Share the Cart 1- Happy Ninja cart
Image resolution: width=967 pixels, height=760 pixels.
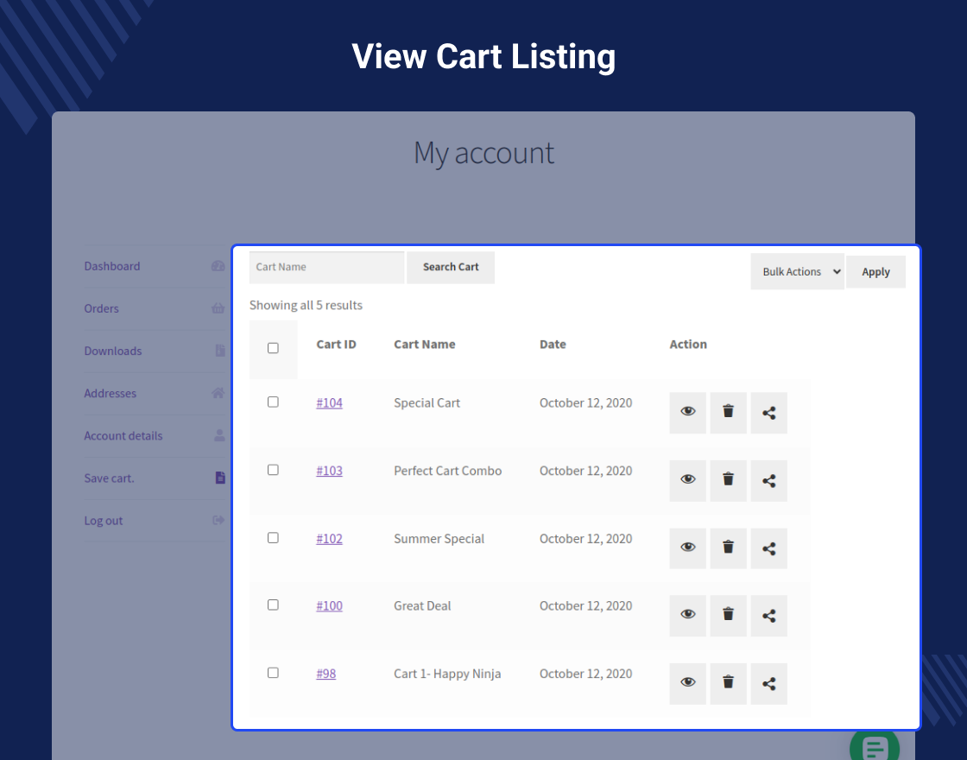768,683
